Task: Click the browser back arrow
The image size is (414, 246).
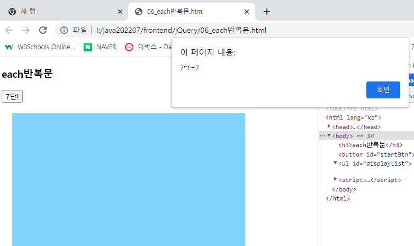Action: (9, 30)
